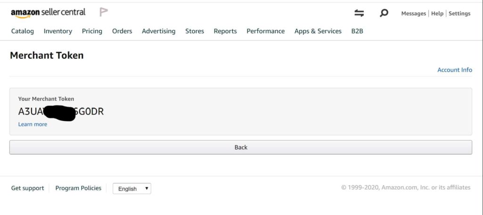Open the Messages link
The height and width of the screenshot is (215, 483).
click(413, 14)
